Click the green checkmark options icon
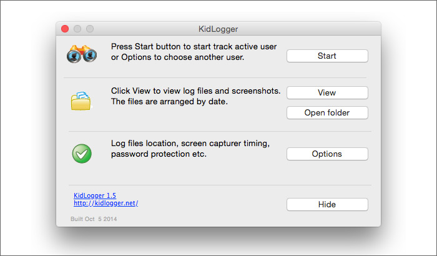Screen dimensions: 437x256 tap(82, 153)
